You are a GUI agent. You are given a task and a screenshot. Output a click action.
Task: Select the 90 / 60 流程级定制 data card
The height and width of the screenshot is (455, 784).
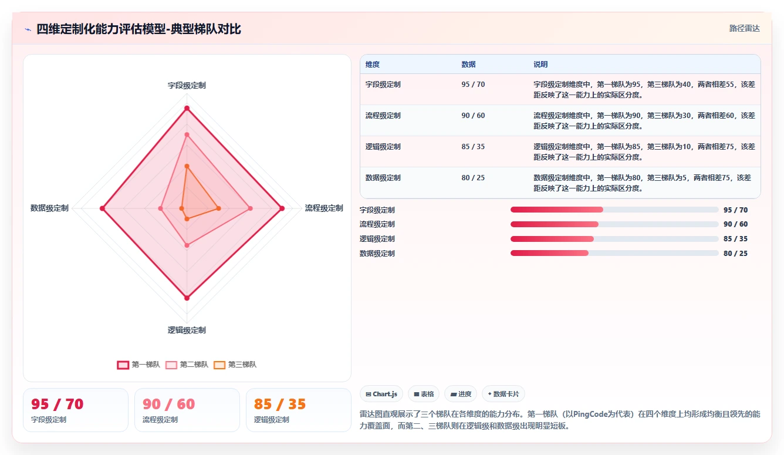coord(187,410)
